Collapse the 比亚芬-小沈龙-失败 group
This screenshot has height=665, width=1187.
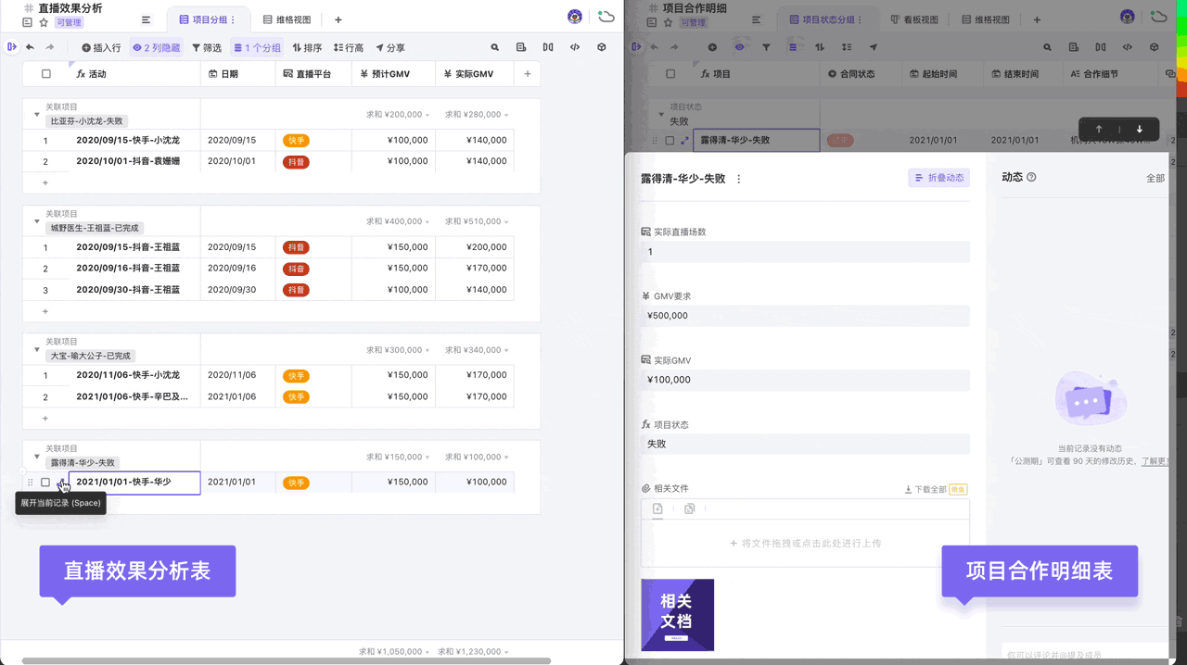37,115
